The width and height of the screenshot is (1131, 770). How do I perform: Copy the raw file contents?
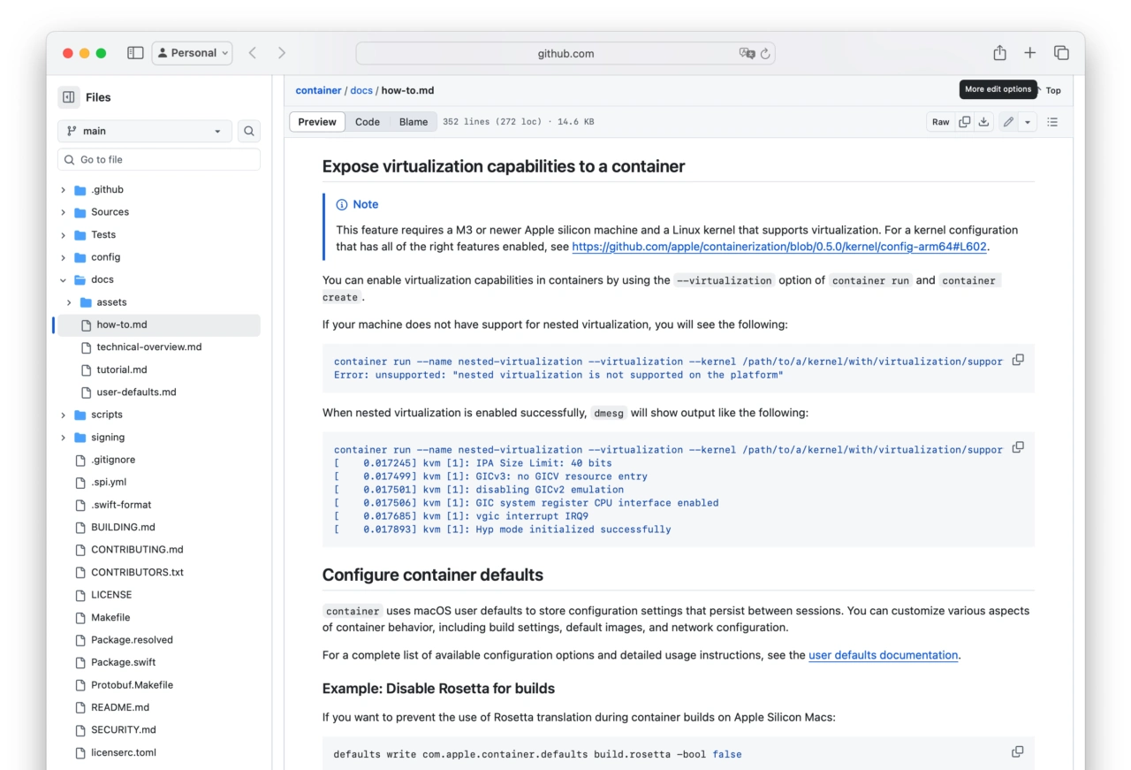click(964, 121)
